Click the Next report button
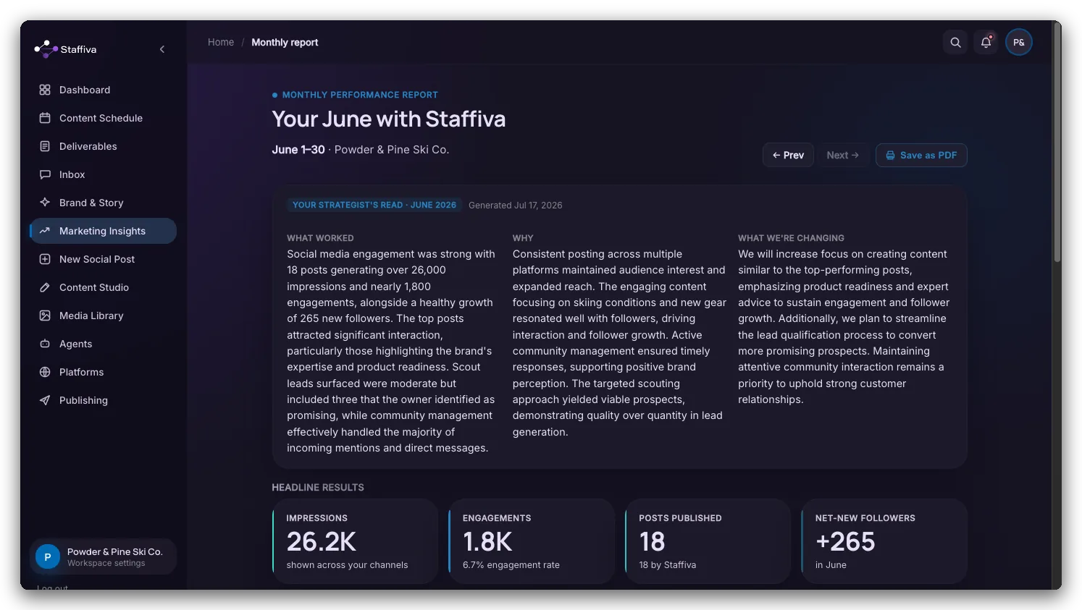 coord(843,156)
